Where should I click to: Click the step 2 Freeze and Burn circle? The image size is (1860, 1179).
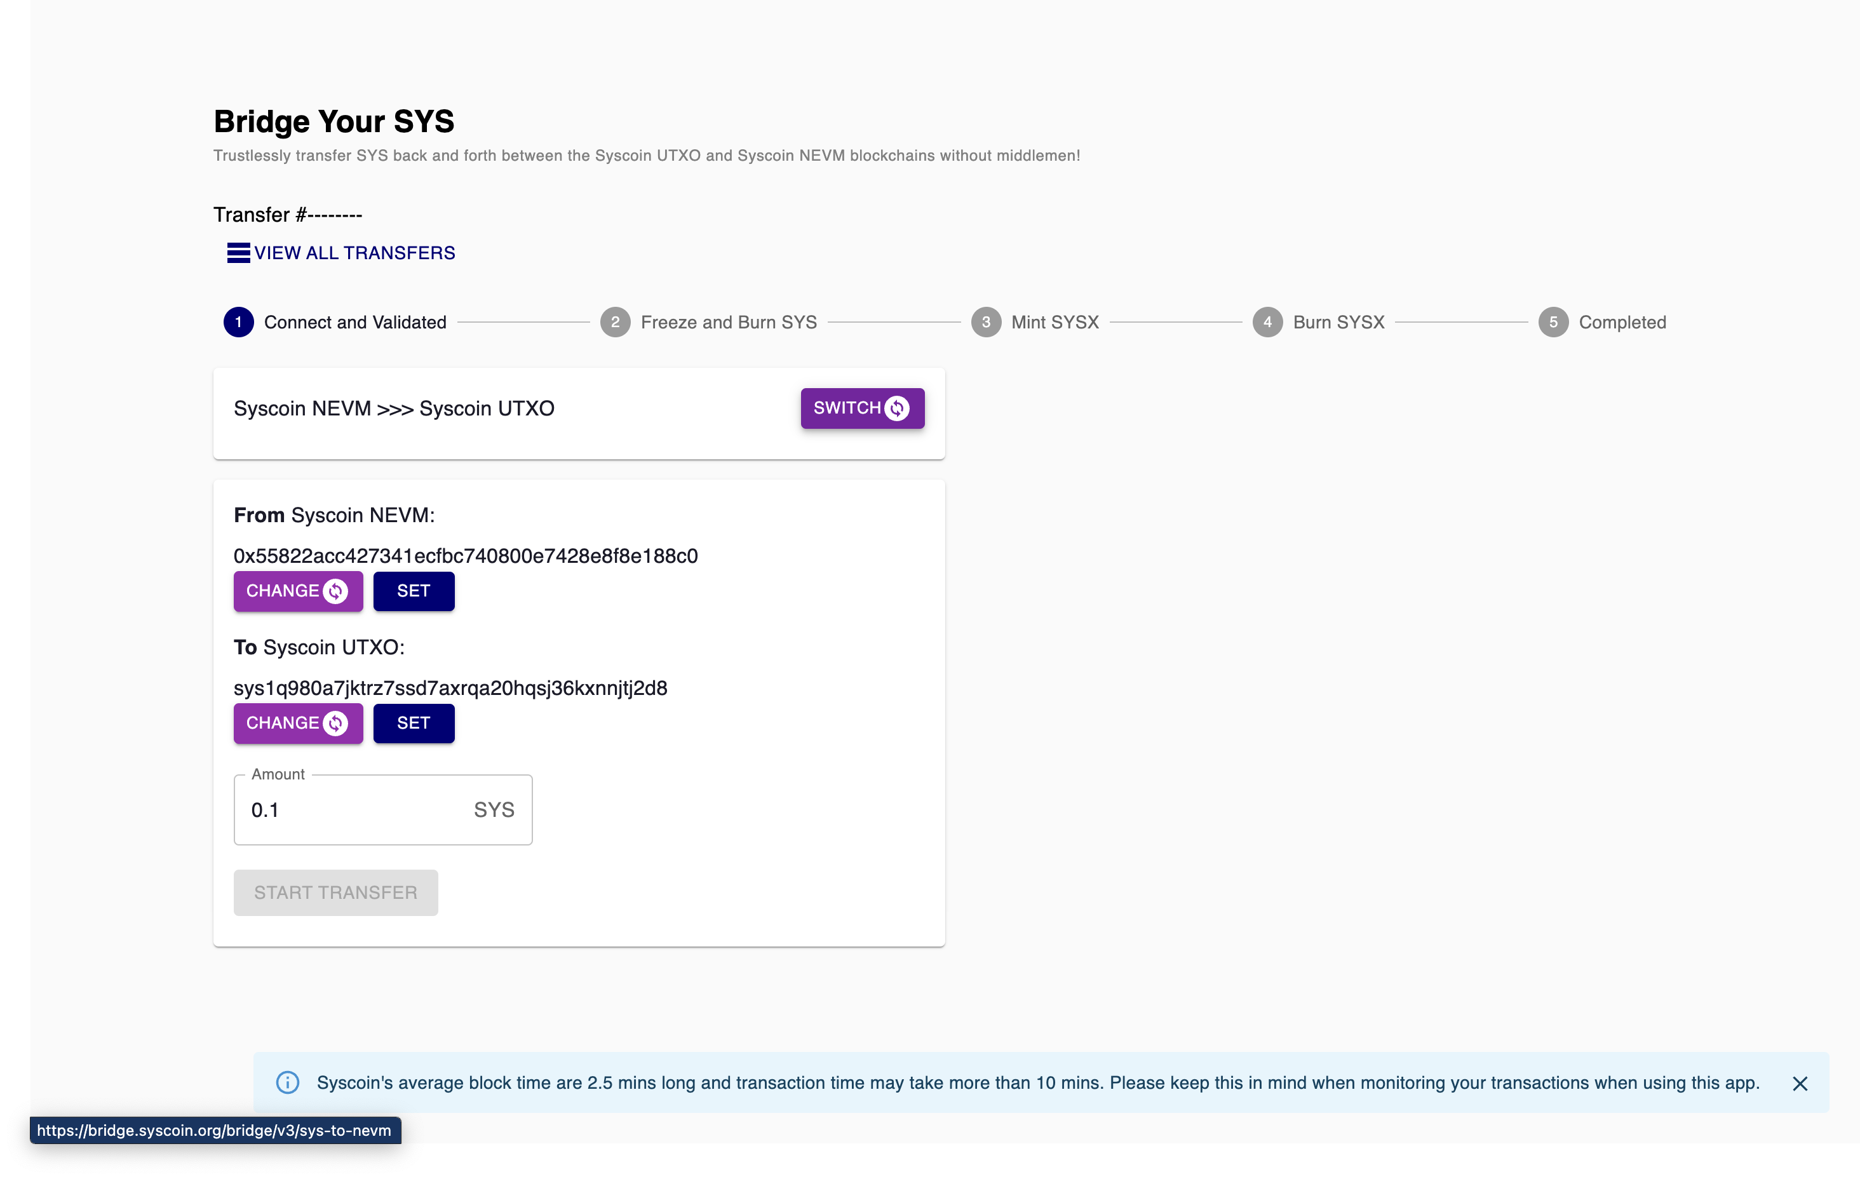(615, 322)
